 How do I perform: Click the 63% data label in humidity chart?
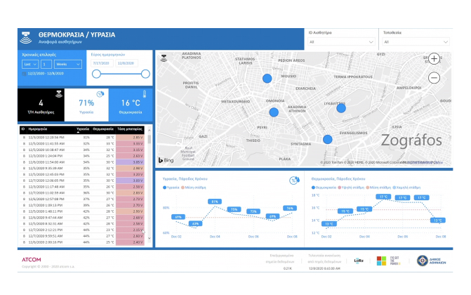click(x=196, y=223)
